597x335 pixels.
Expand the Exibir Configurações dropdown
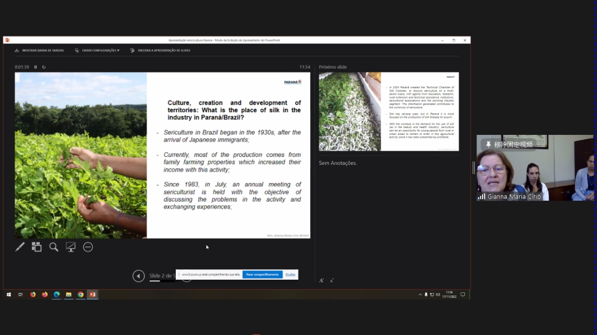(97, 50)
